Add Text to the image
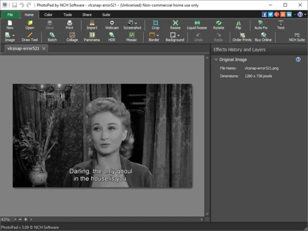The width and height of the screenshot is (308, 231). click(281, 25)
